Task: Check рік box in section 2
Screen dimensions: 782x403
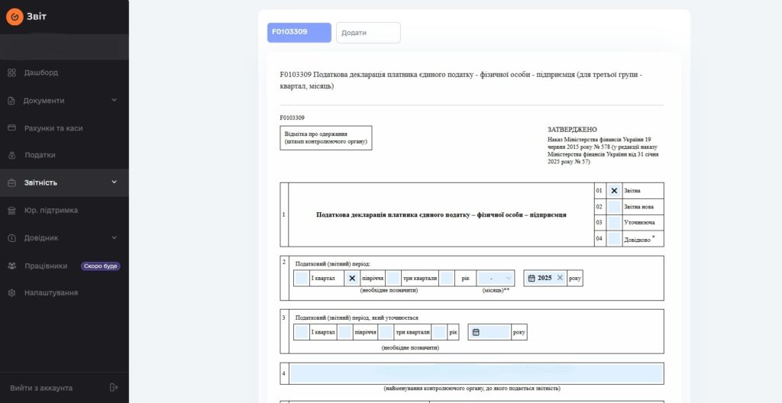Action: [447, 279]
